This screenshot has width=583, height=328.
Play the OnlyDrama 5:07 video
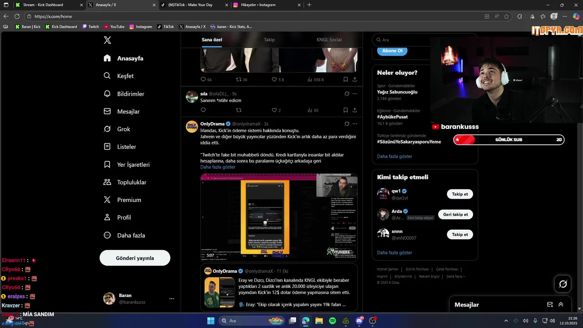279,217
